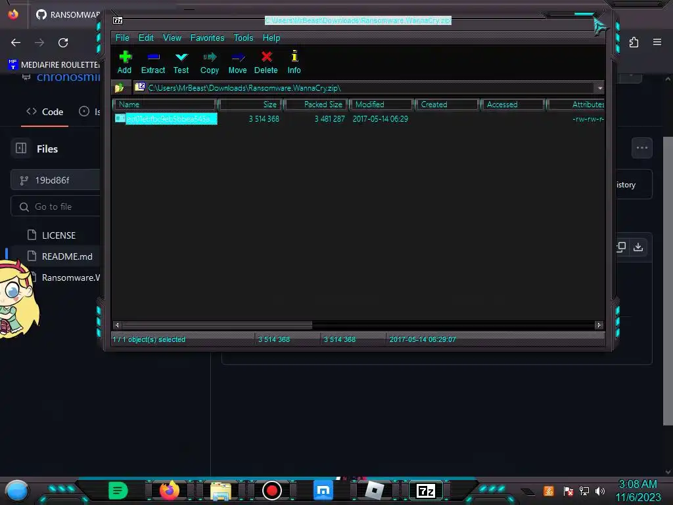Click the taskbar clock 3:08 AM
673x505 pixels.
click(x=638, y=484)
